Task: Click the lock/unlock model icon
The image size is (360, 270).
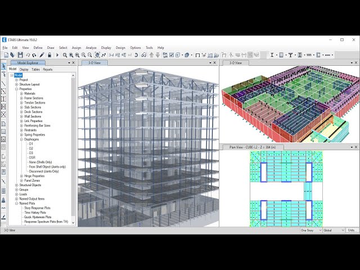Action: pos(49,55)
